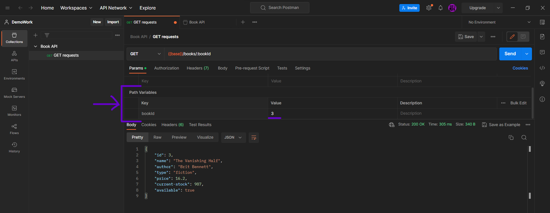Open the HTTP method GET dropdown
Screen dimensions: 550x213
pos(145,54)
